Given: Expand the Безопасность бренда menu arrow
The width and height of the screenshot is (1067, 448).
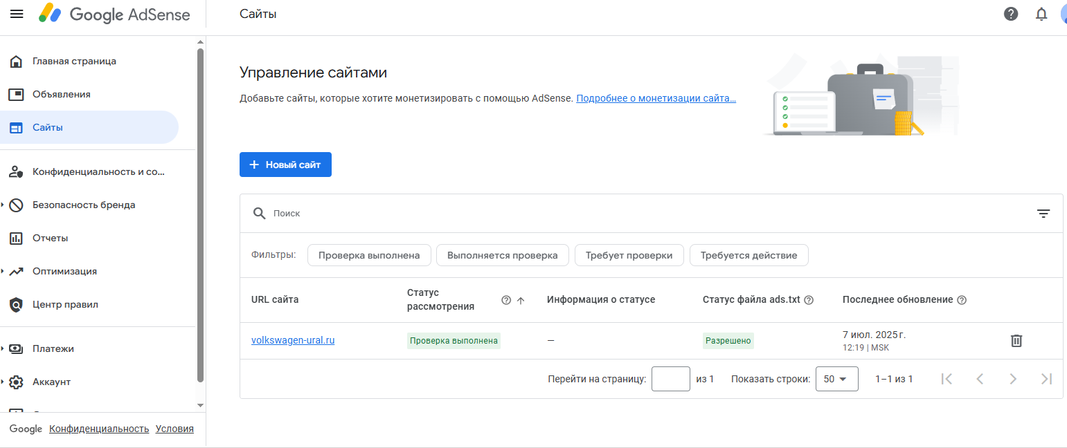Looking at the screenshot, I should click(x=3, y=205).
